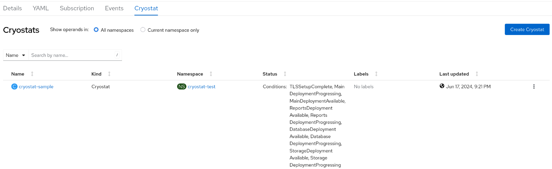Click the green NS namespace badge
The height and width of the screenshot is (169, 552).
coord(182,87)
